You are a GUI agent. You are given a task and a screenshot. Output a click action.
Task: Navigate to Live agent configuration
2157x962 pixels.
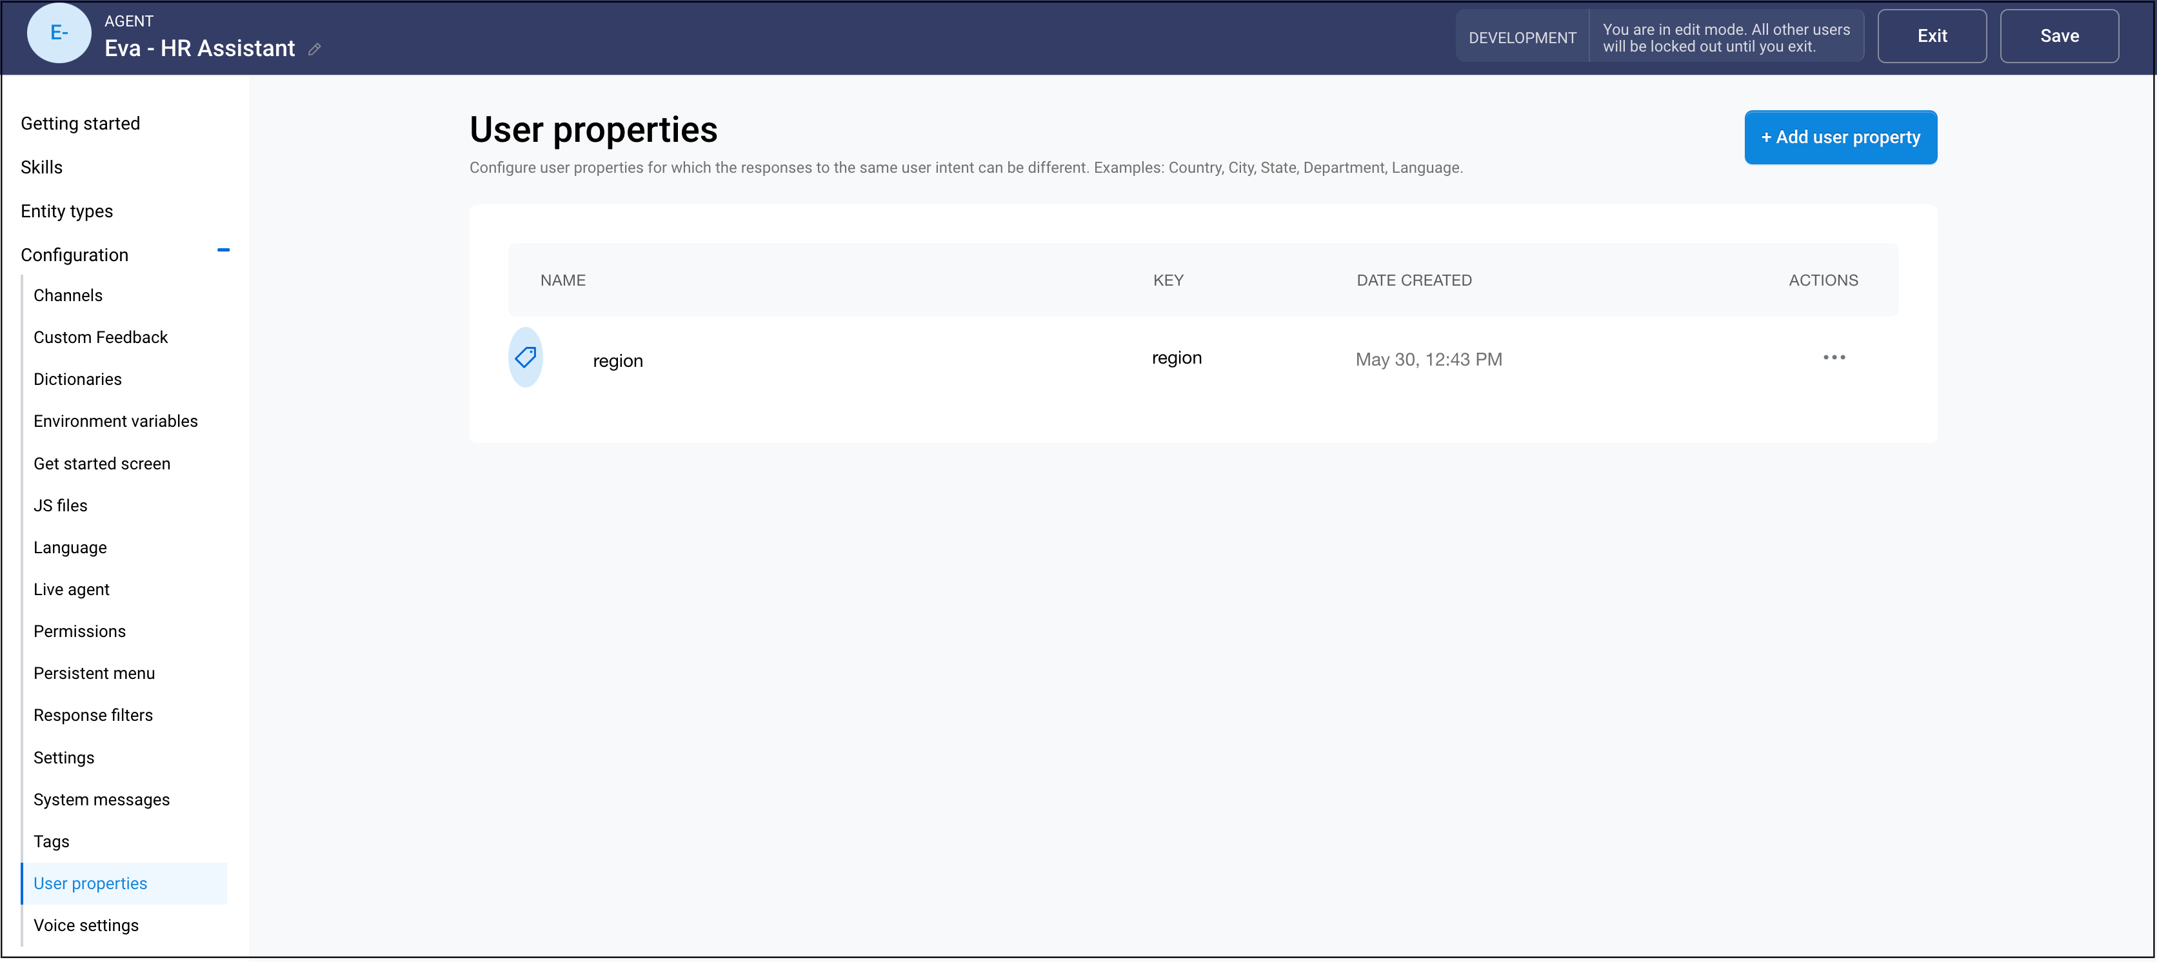pyautogui.click(x=71, y=589)
